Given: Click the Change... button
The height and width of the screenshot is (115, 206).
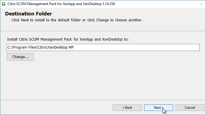Looking at the screenshot, I should click(20, 57).
